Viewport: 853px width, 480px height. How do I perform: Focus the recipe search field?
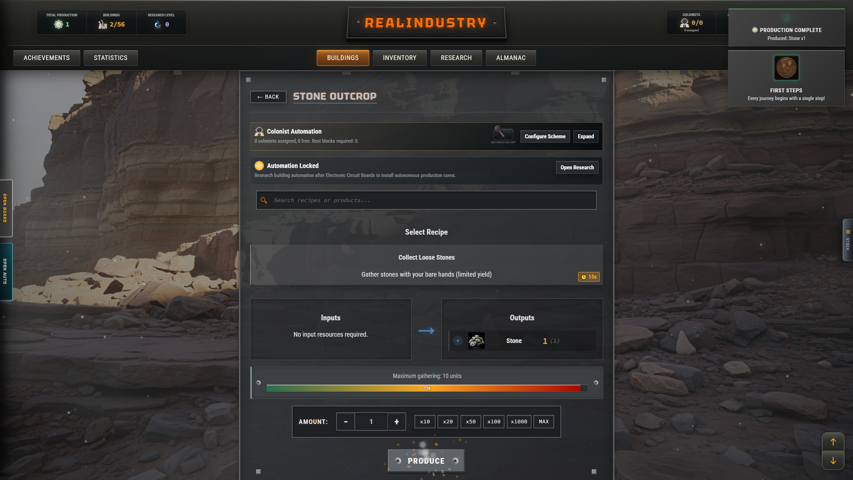coord(426,200)
